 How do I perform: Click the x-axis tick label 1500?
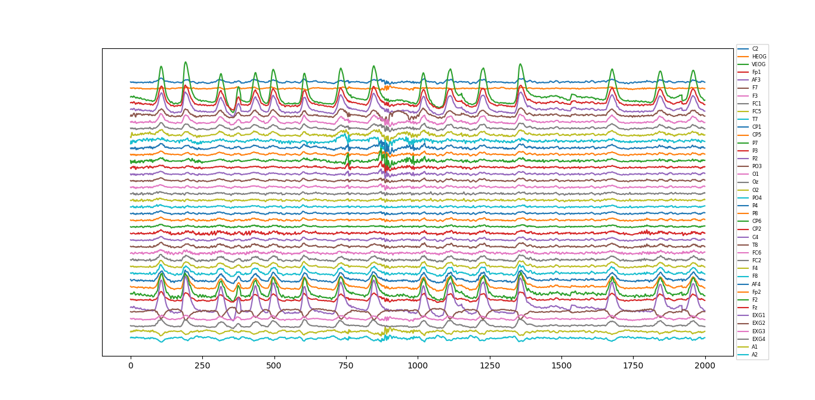pos(561,366)
